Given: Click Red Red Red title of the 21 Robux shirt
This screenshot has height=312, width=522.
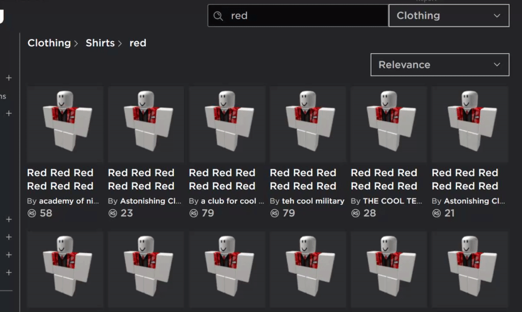Looking at the screenshot, I should 465,179.
